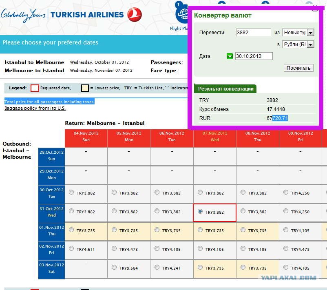The image size is (327, 290).
Task: Click the 28.Oct.2012 Sun row header
Action: (51, 157)
